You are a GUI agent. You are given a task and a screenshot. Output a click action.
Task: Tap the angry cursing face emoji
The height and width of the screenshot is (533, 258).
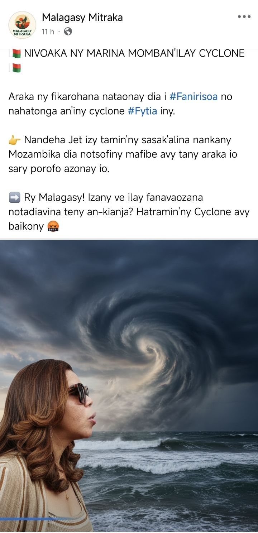point(53,226)
